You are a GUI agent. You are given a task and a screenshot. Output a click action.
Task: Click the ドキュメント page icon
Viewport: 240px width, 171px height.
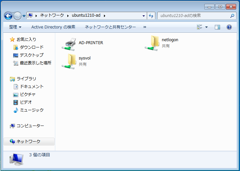(16, 87)
